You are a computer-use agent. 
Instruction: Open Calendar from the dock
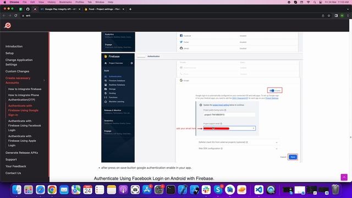[87, 190]
